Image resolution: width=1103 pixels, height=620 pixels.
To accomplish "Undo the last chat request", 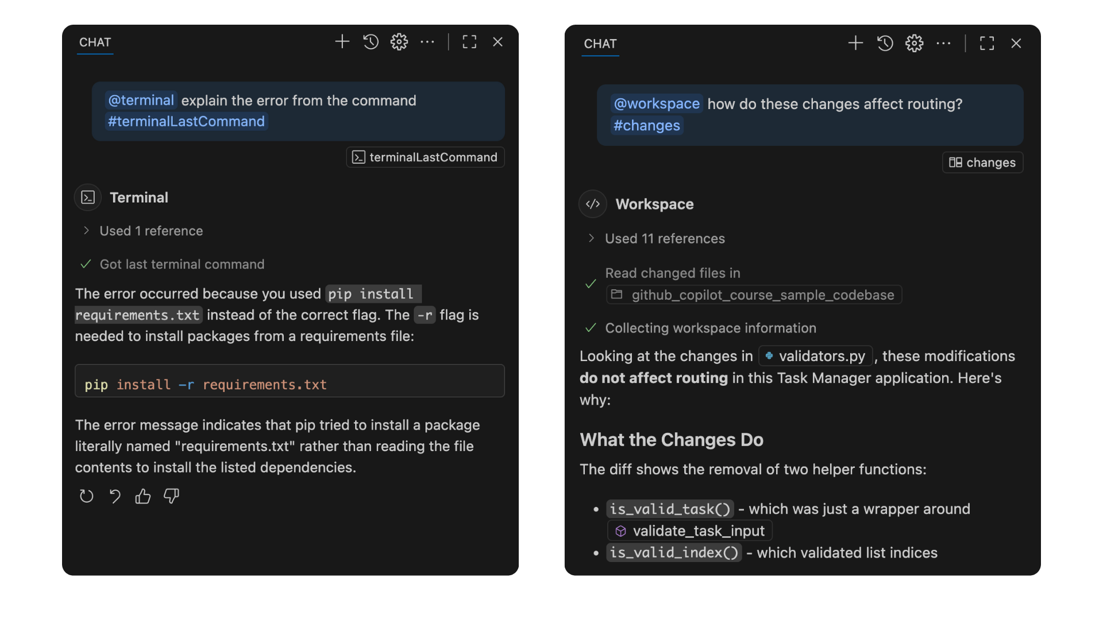I will click(115, 496).
